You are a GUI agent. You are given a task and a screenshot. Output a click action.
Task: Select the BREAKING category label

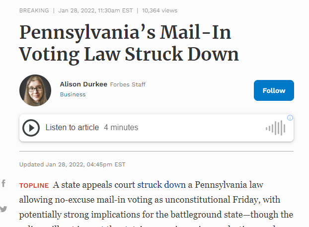click(x=34, y=10)
